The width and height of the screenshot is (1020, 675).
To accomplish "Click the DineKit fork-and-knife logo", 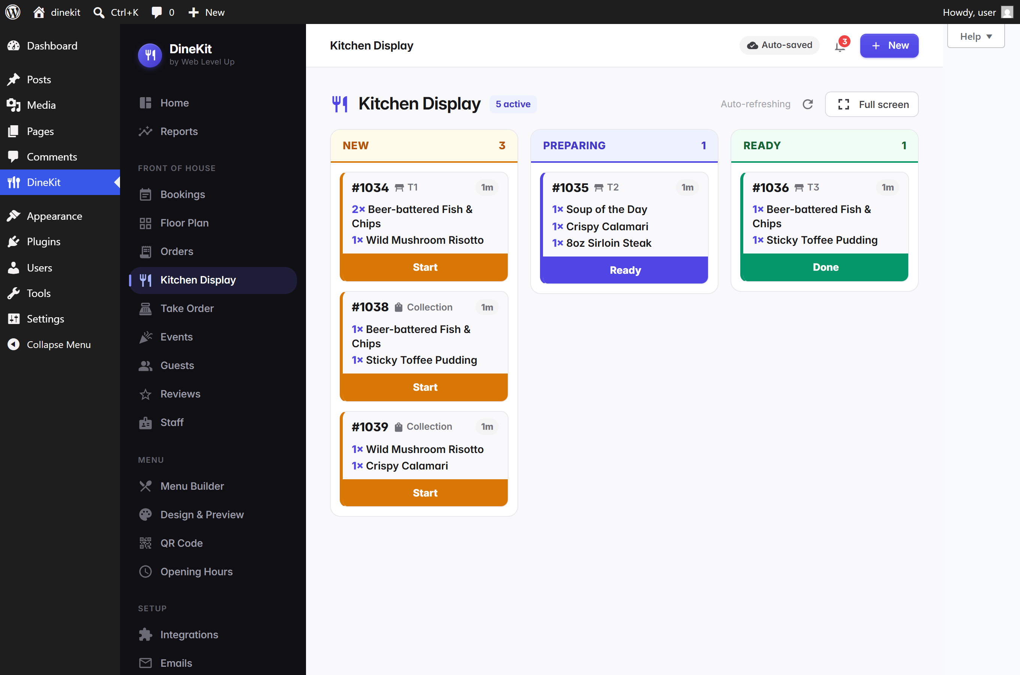I will point(150,55).
